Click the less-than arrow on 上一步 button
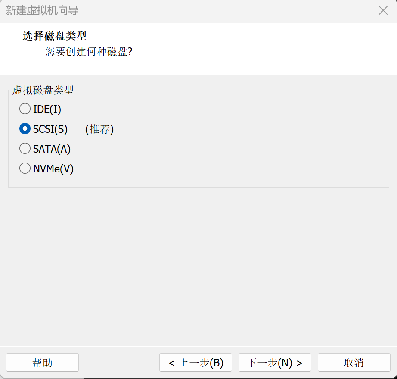Image resolution: width=397 pixels, height=379 pixels. 171,363
